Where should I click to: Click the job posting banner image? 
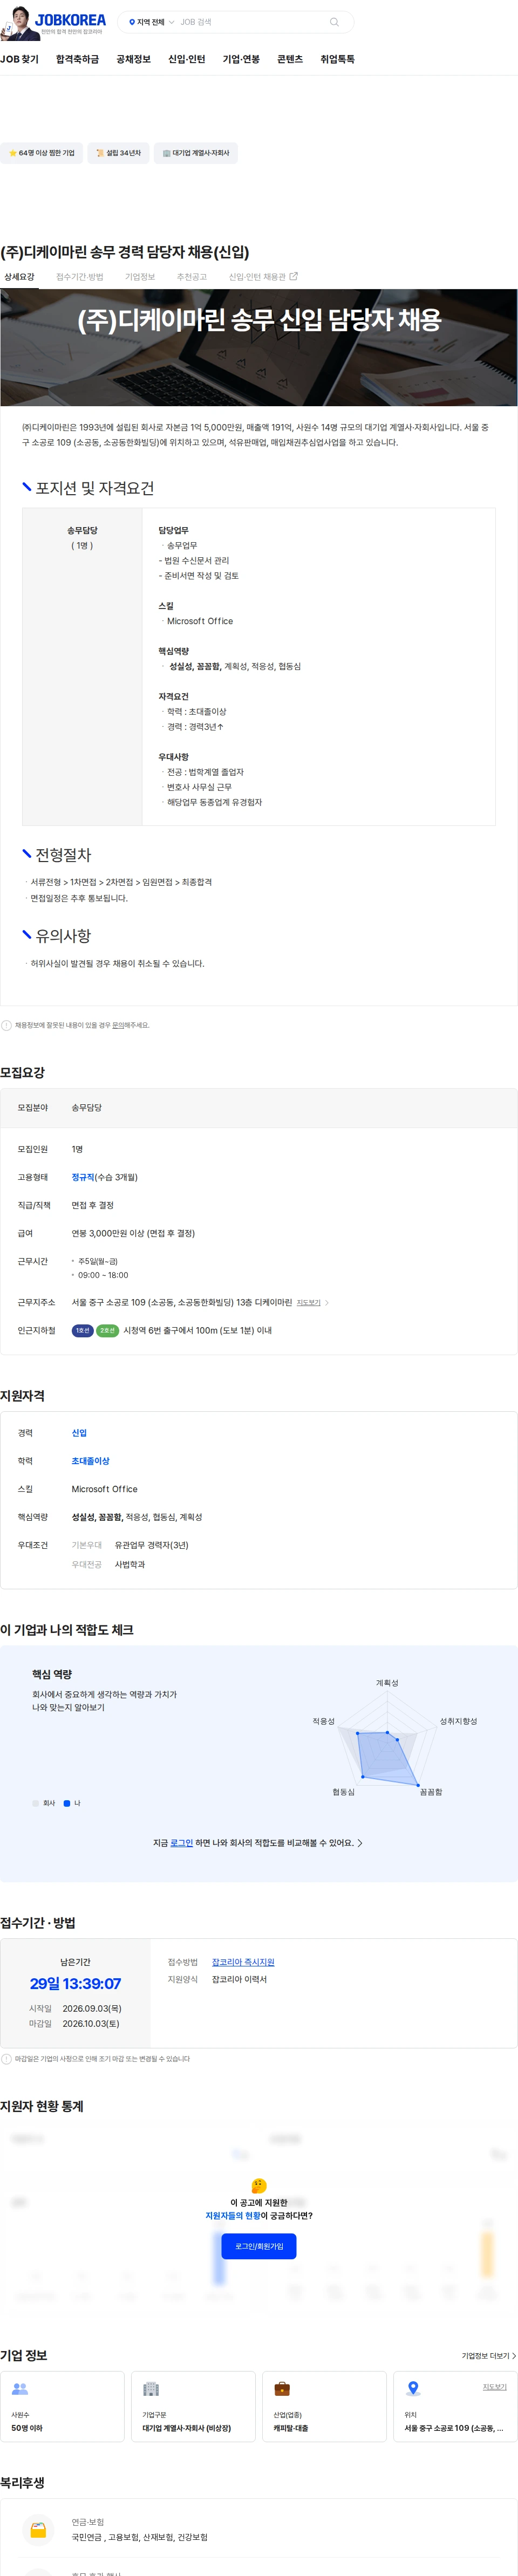pos(259,347)
